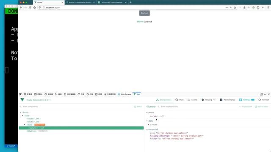Open the tracking protection shield icon

click(40, 8)
